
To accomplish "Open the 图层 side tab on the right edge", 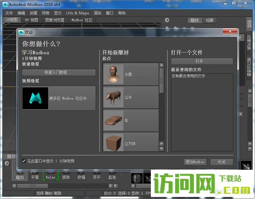I will 249,24.
